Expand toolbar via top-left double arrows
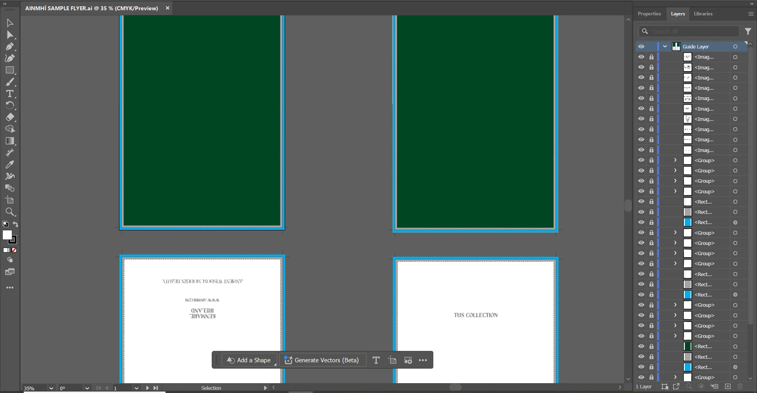Viewport: 757px width, 393px height. (x=5, y=4)
